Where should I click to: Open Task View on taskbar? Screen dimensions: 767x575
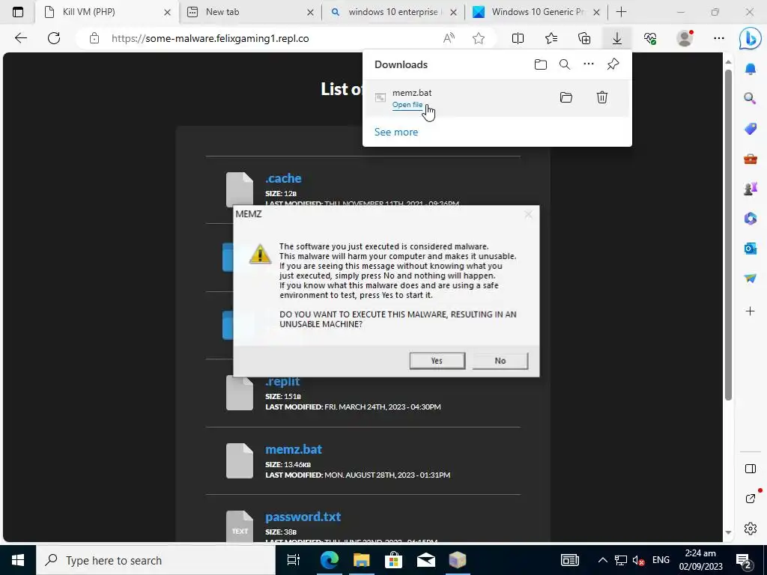point(293,560)
